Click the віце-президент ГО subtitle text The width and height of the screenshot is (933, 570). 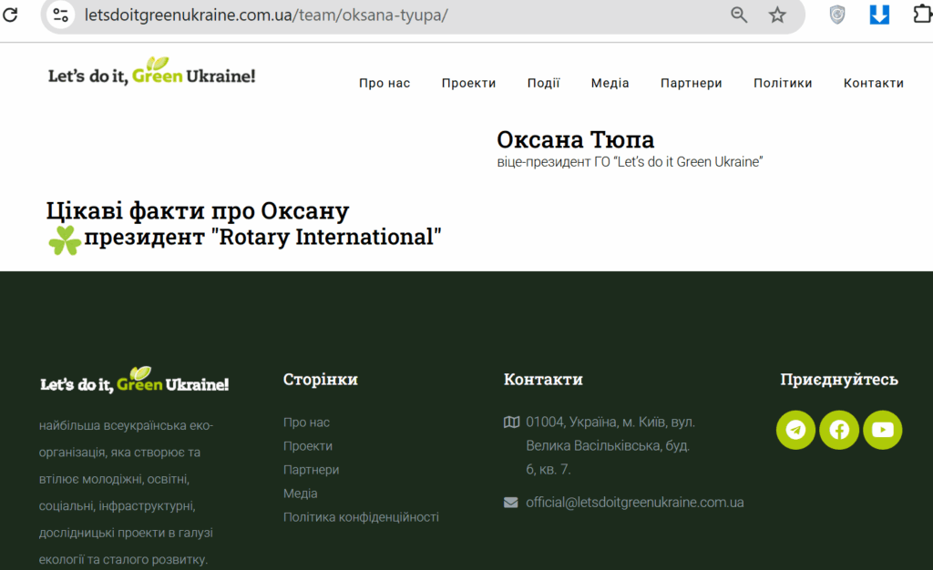click(630, 162)
